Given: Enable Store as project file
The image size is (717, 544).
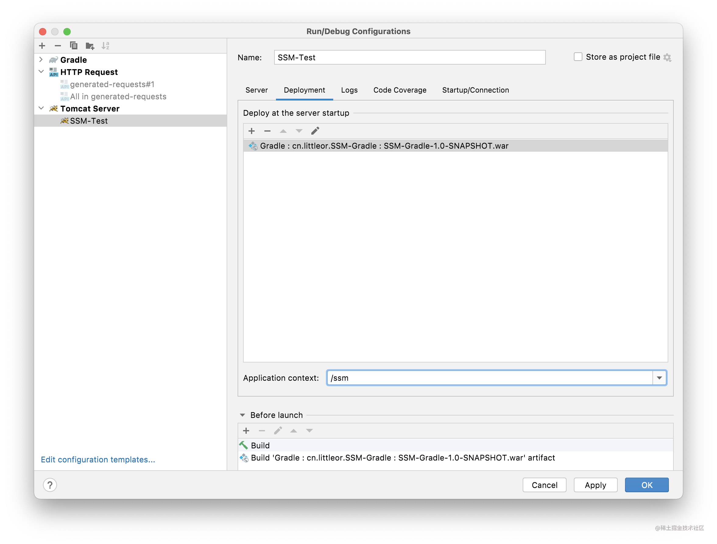Looking at the screenshot, I should [578, 57].
